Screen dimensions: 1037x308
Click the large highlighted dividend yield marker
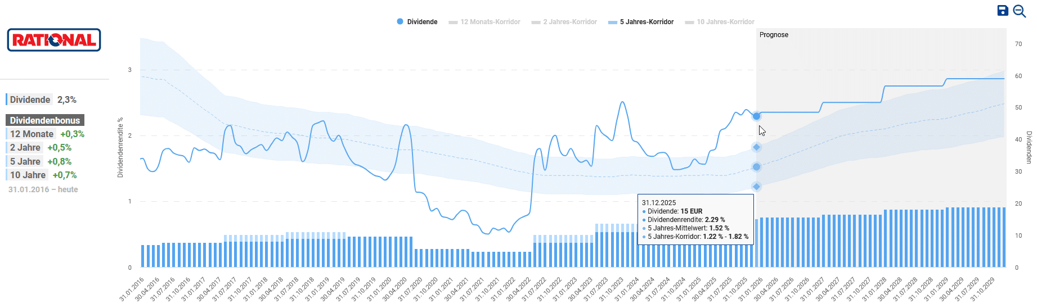tap(756, 116)
